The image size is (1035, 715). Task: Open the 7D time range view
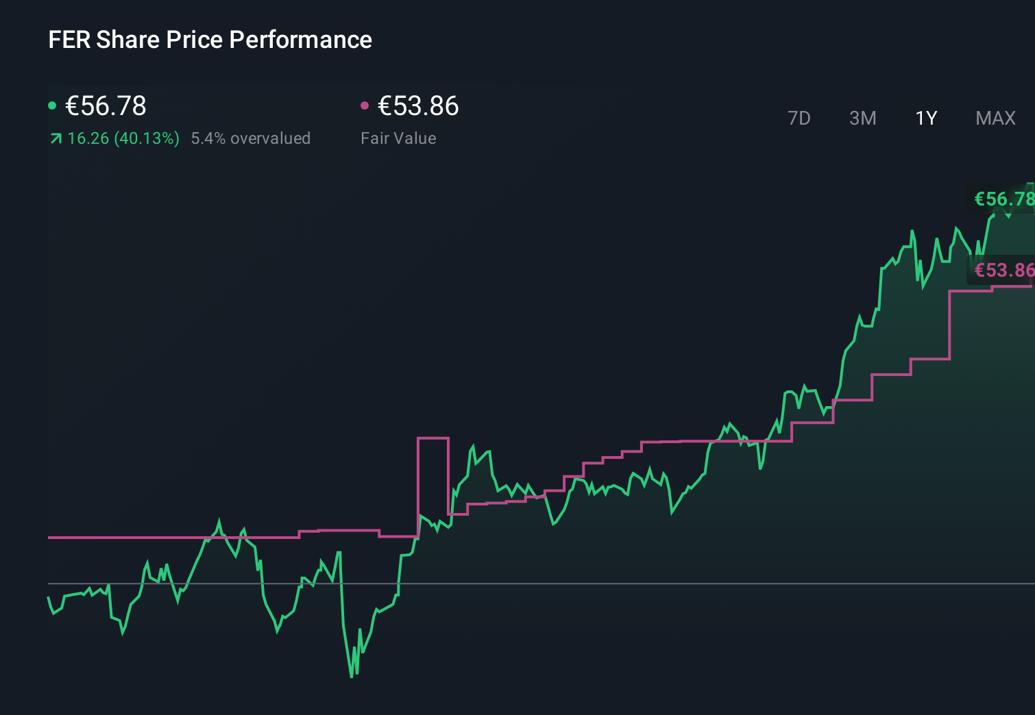click(x=799, y=118)
